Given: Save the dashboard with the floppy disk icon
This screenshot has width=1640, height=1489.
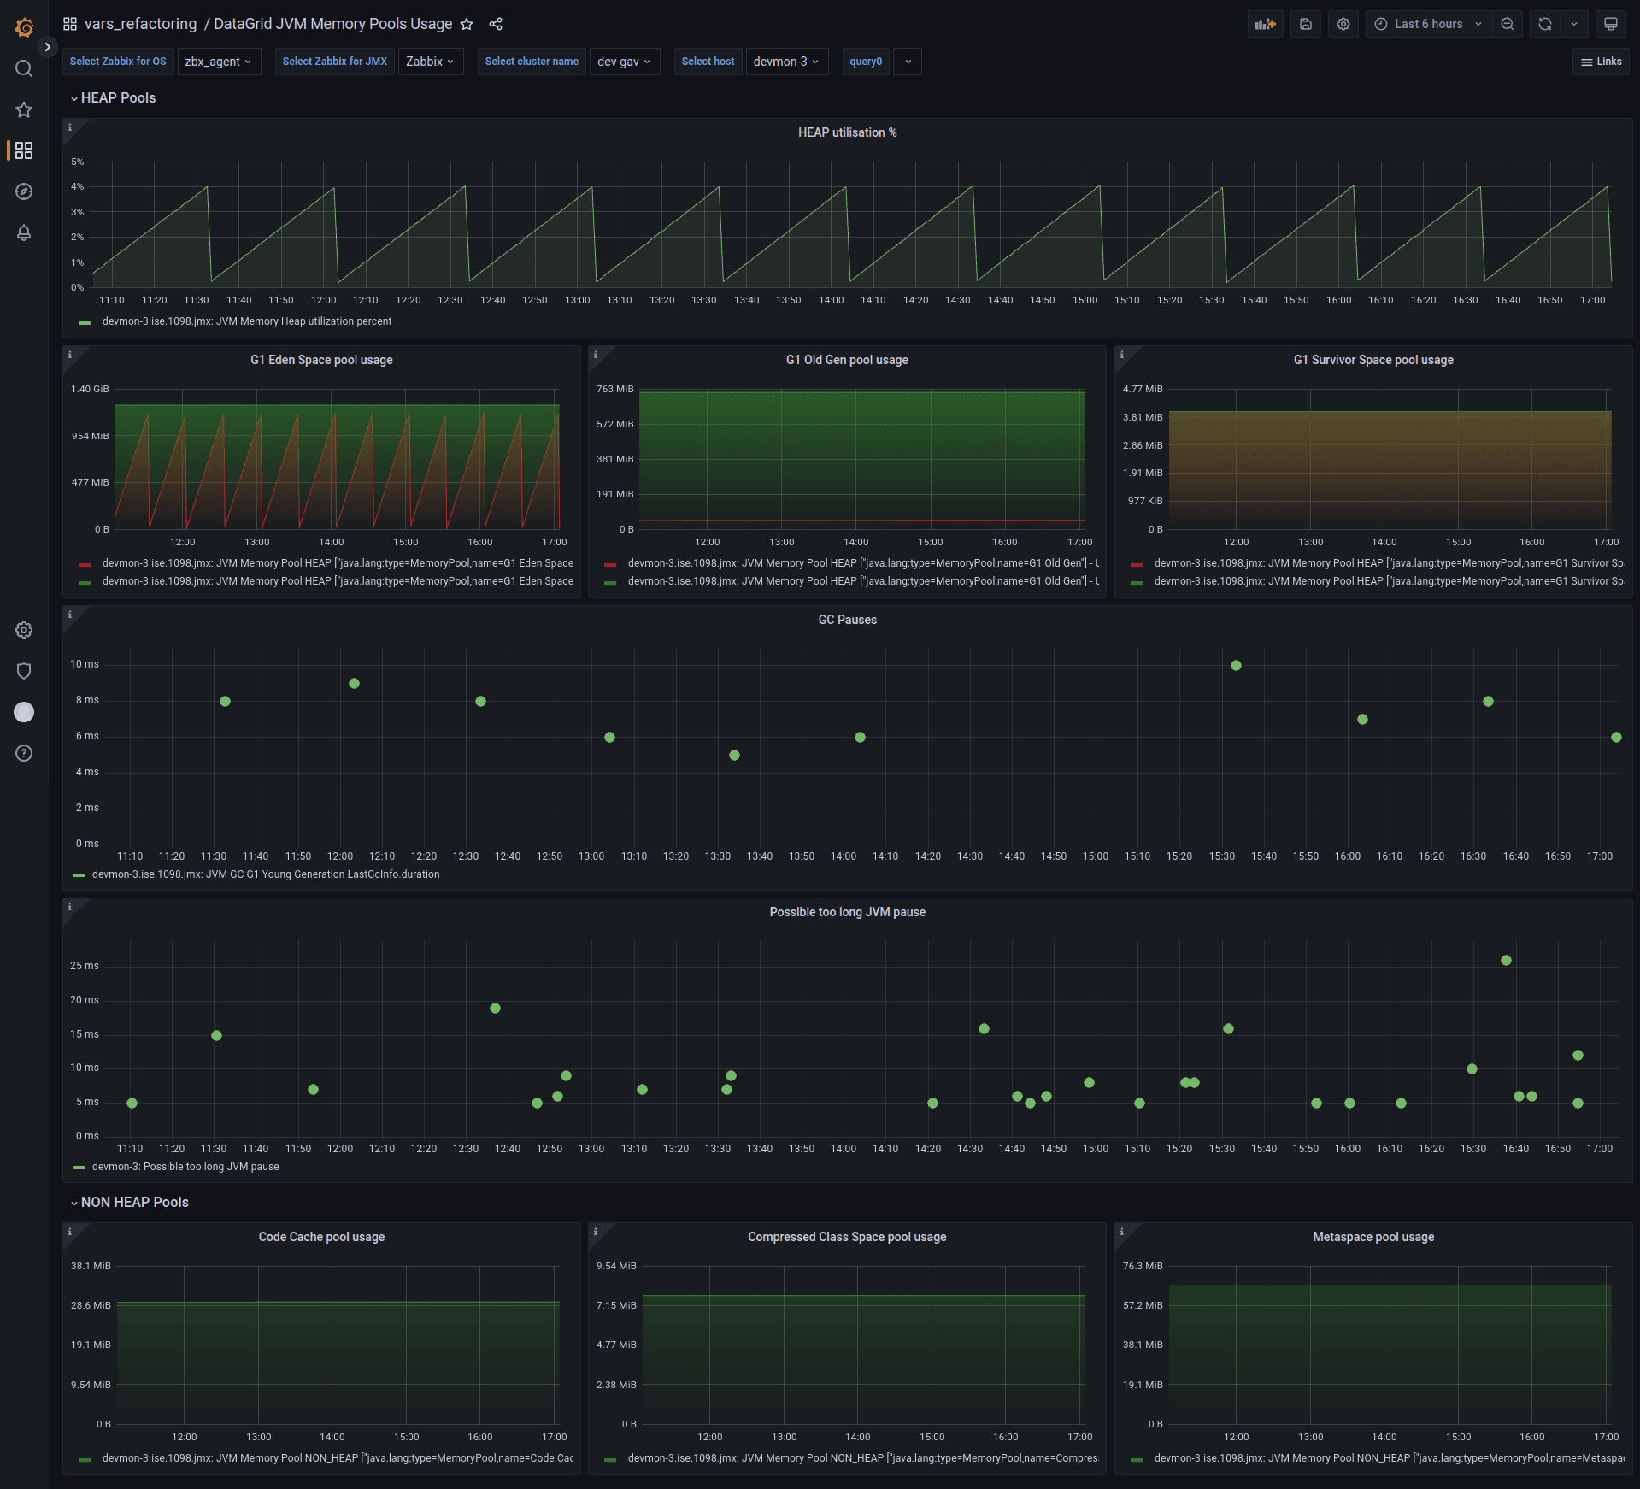Looking at the screenshot, I should (1305, 23).
